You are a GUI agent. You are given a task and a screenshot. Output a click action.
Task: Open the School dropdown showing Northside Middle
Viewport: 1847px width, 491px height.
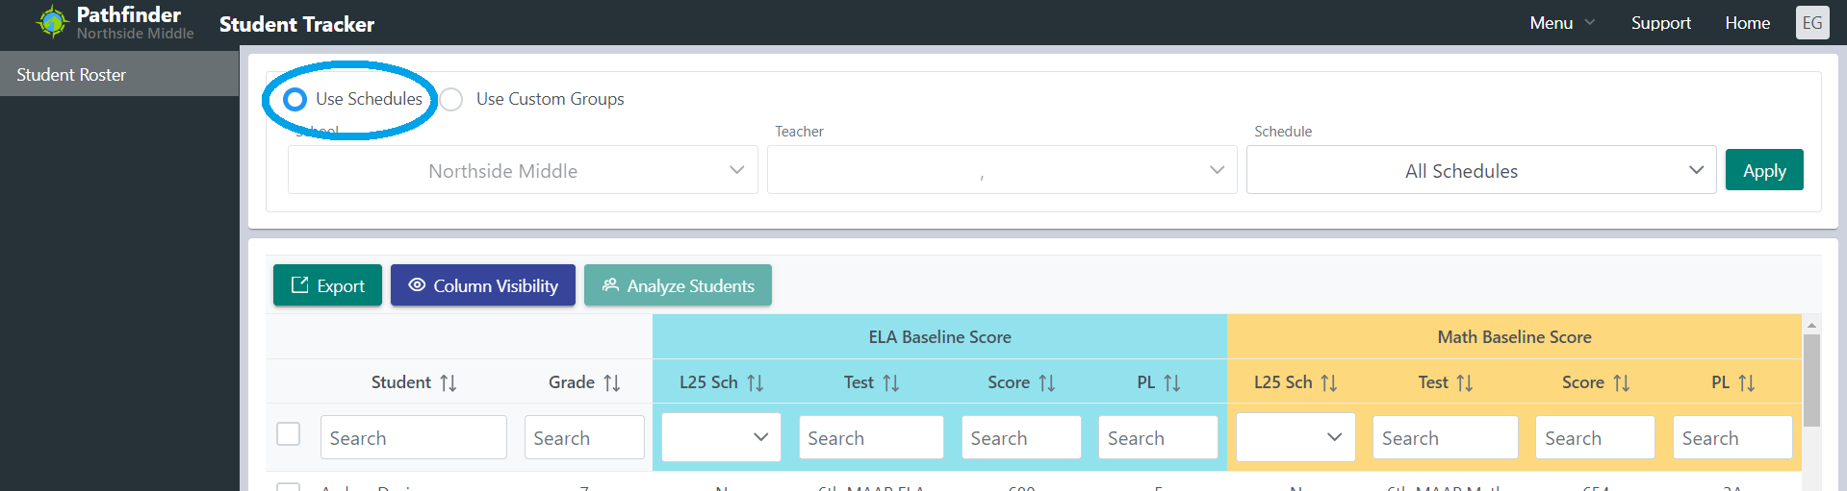point(523,170)
